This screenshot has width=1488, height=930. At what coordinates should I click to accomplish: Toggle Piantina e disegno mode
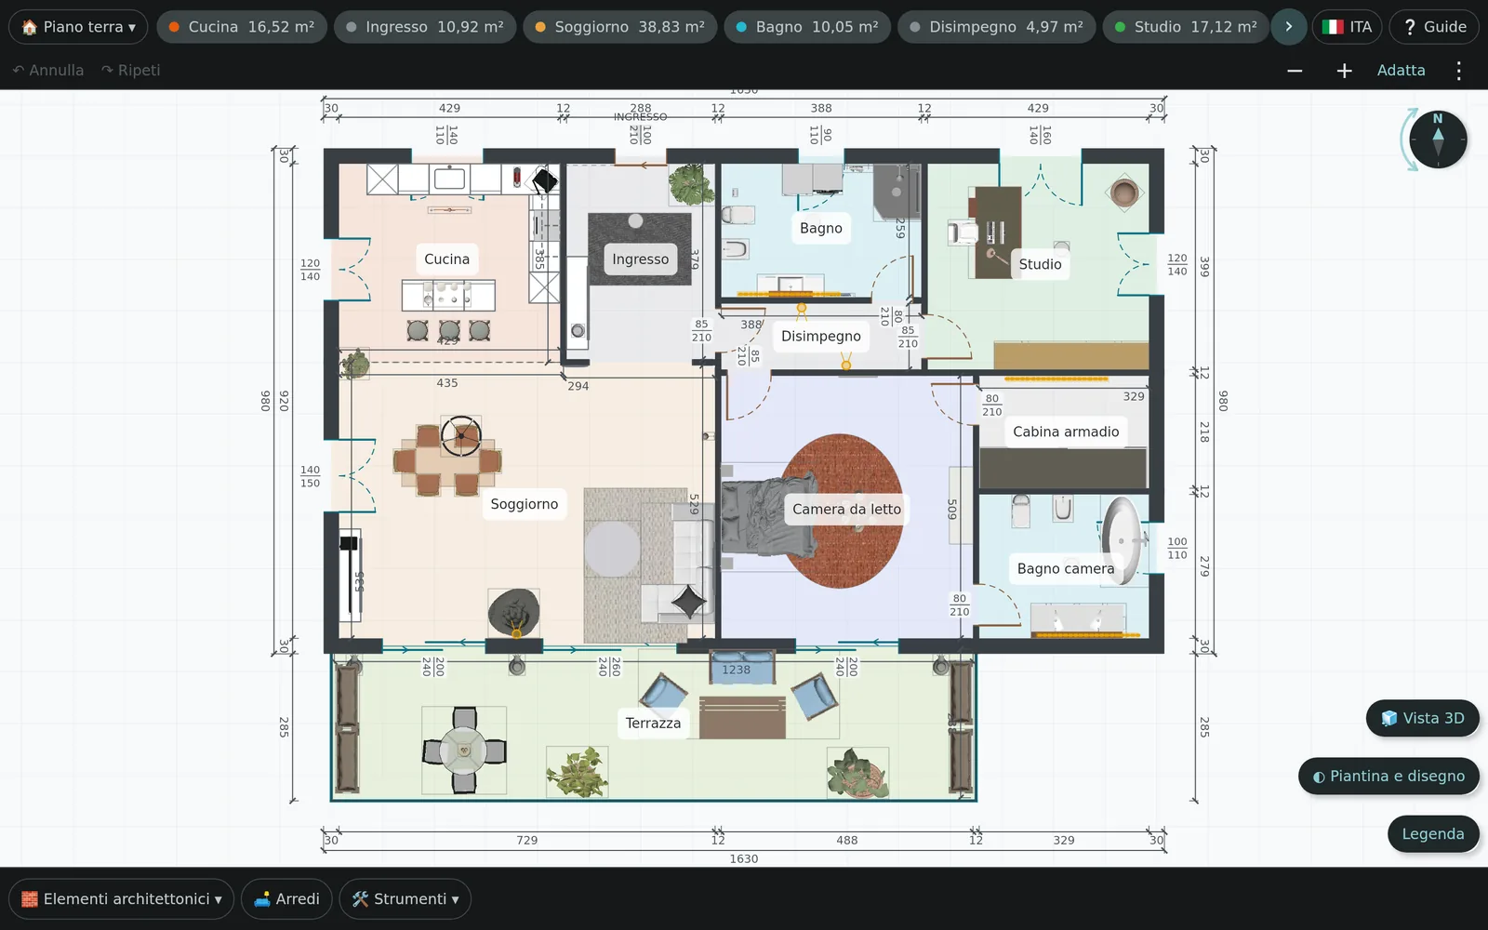(x=1388, y=776)
